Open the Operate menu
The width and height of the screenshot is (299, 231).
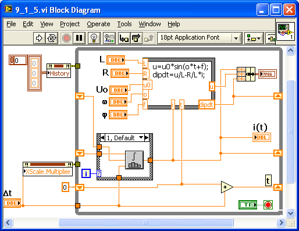click(x=98, y=24)
